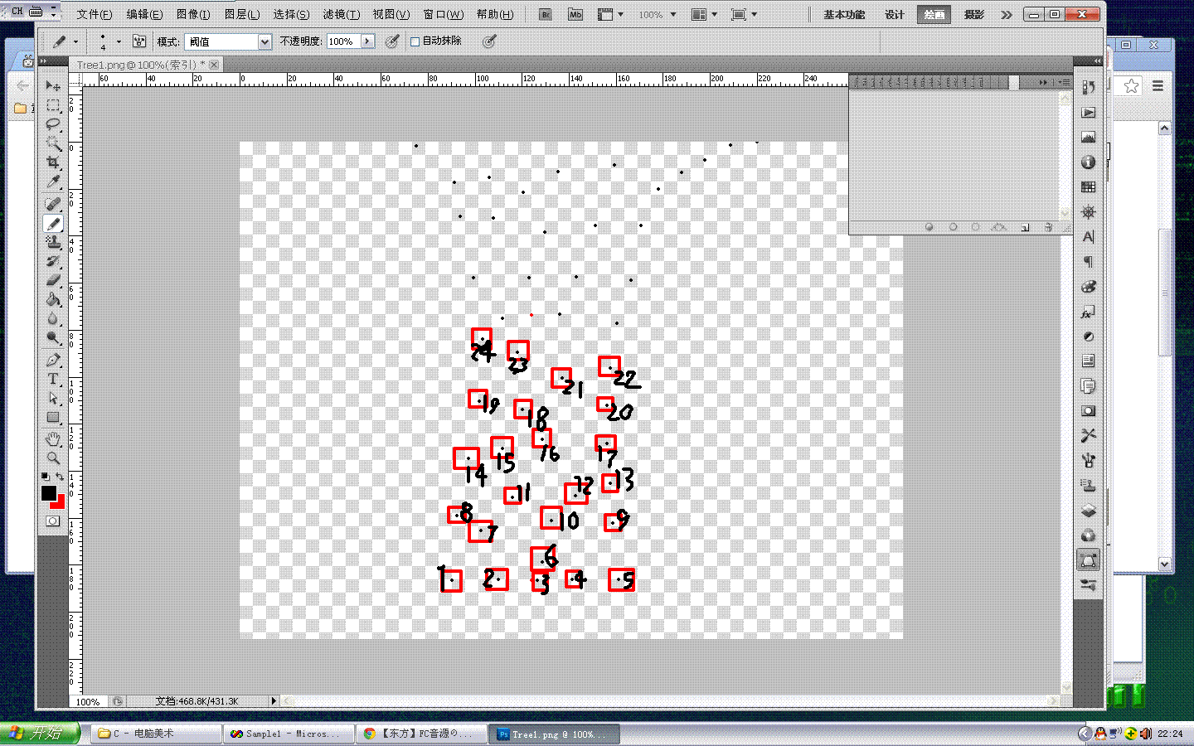Select the Eyedropper tool
The height and width of the screenshot is (746, 1194).
pyautogui.click(x=53, y=182)
